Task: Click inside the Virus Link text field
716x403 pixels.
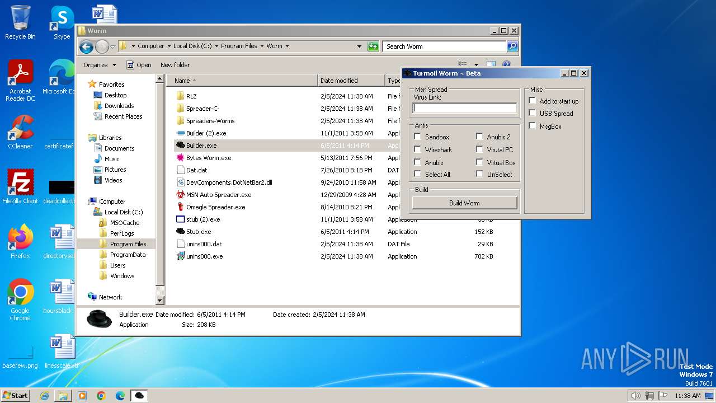Action: coord(464,108)
